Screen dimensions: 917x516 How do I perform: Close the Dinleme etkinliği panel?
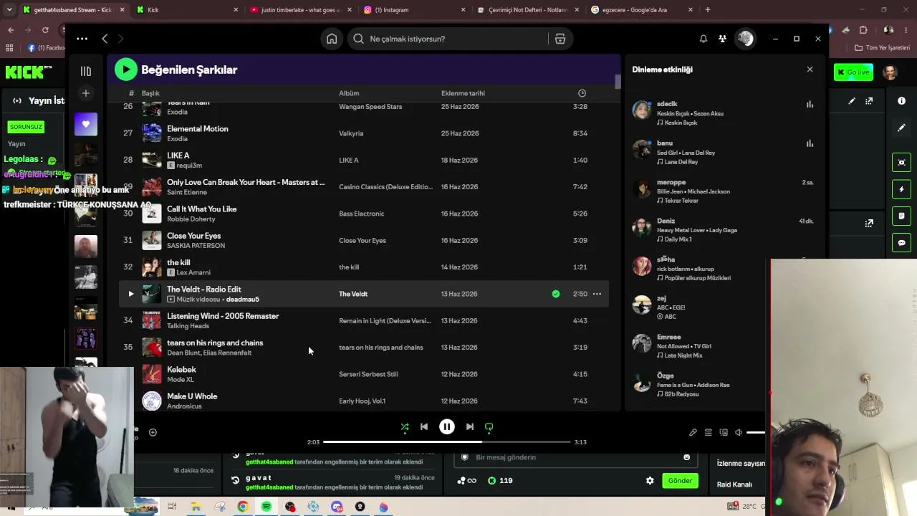pyautogui.click(x=810, y=70)
